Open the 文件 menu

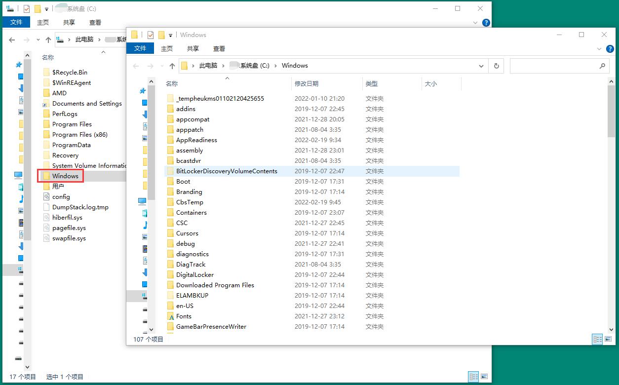140,48
